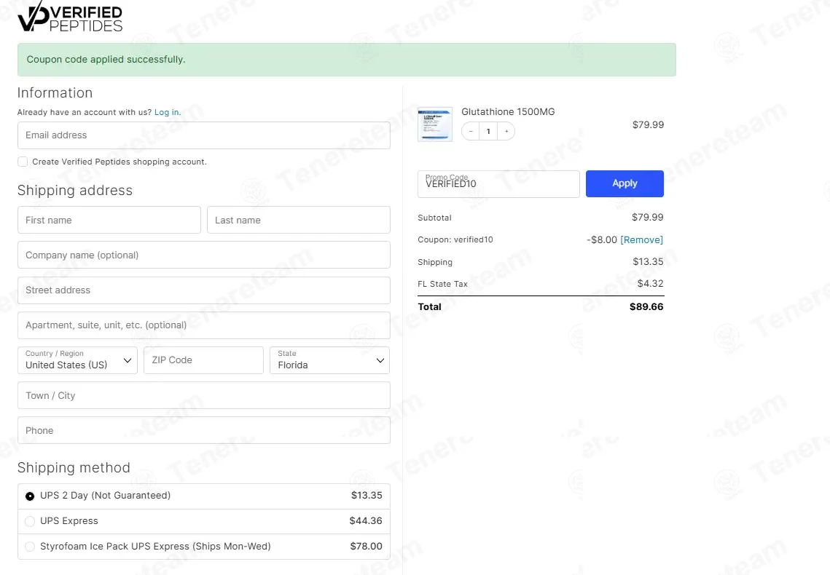The image size is (830, 575).
Task: Focus the Town / City field
Action: tap(204, 395)
